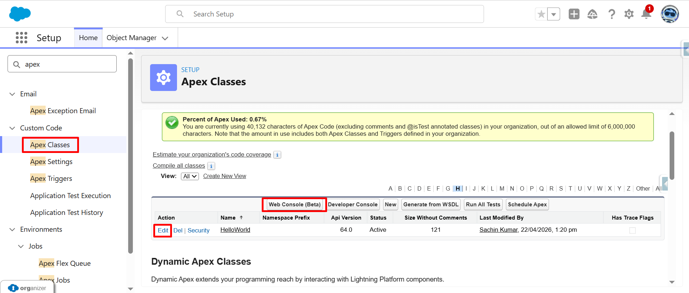Open Security for HelloWorld

199,230
